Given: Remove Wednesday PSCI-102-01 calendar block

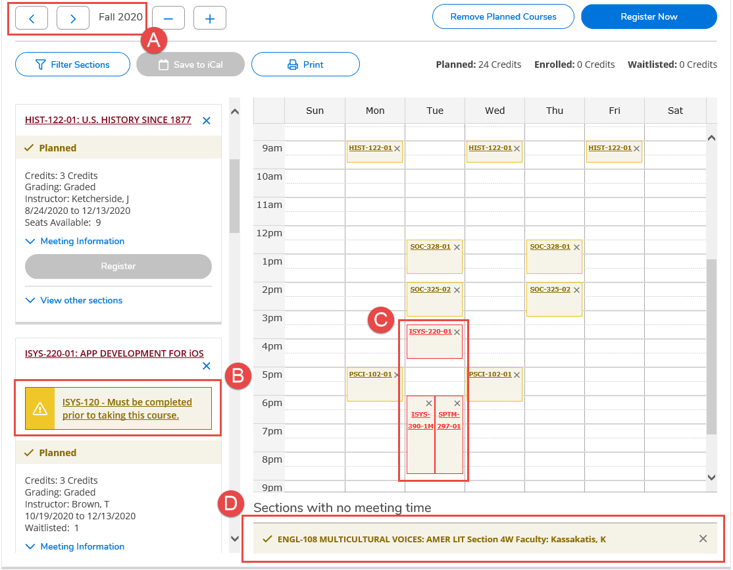Looking at the screenshot, I should click(x=517, y=375).
